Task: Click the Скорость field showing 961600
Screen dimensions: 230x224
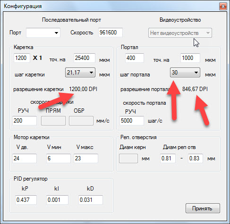Action: pyautogui.click(x=111, y=33)
